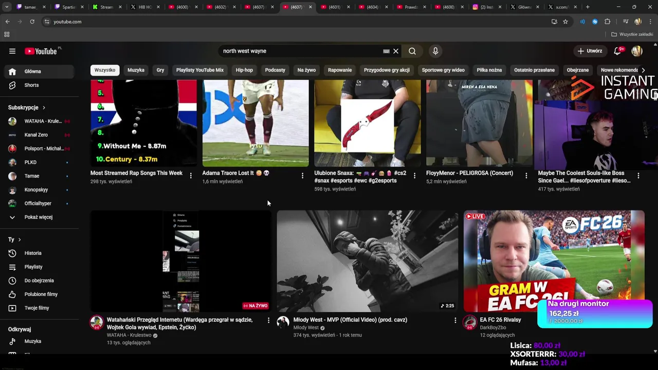
Task: Select Sportowe gry wideo chip
Action: tap(443, 70)
